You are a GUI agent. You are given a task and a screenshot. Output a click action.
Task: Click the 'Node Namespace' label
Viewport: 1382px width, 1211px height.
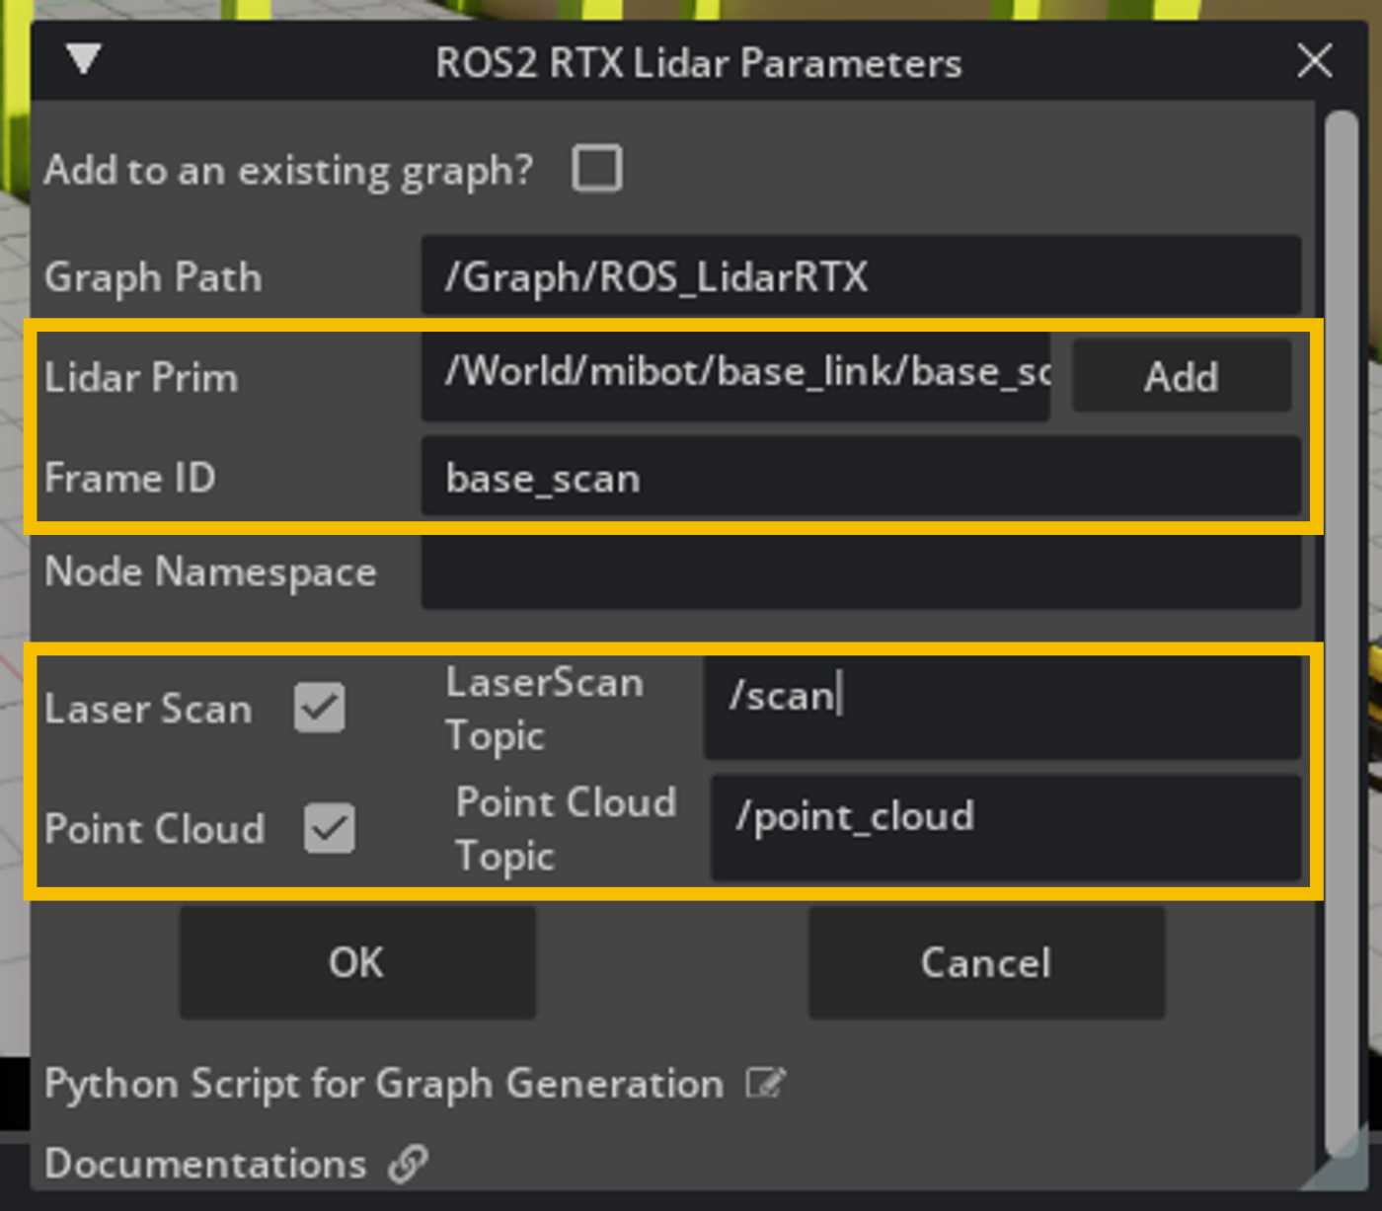pyautogui.click(x=210, y=572)
